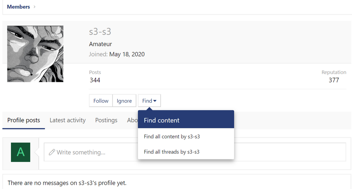Collapse the Find dropdown button
The width and height of the screenshot is (352, 189).
click(149, 101)
